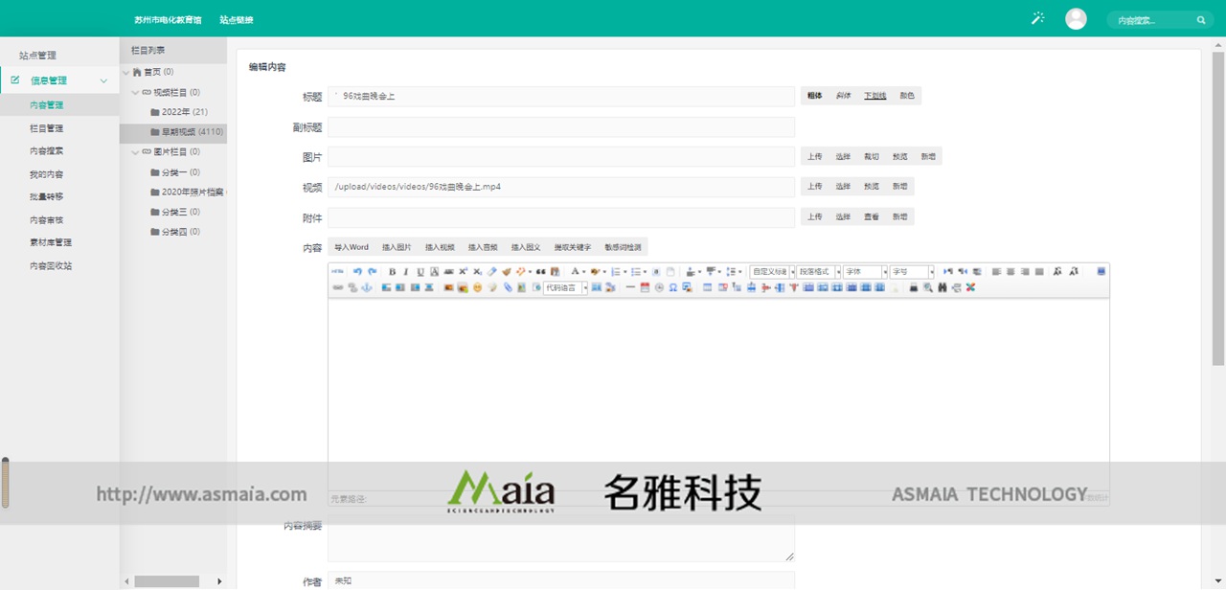Insert time clock icon

(x=659, y=287)
